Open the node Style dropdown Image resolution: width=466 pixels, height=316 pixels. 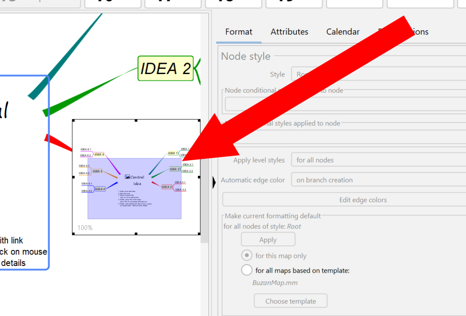(x=378, y=74)
